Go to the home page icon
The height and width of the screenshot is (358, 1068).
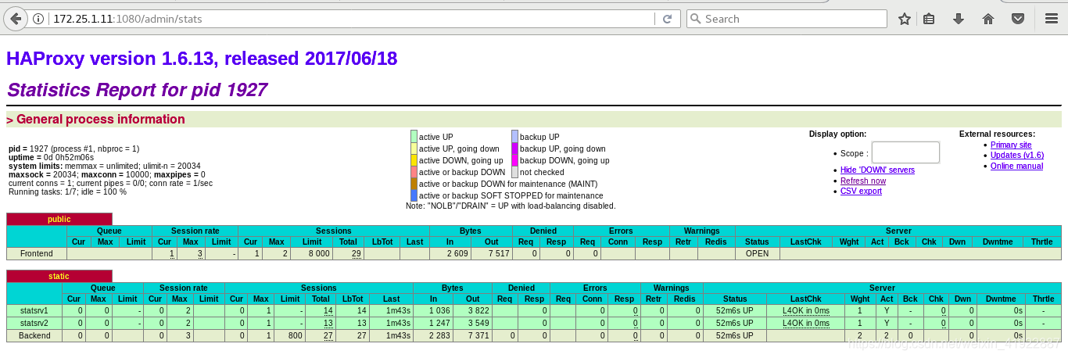point(988,19)
